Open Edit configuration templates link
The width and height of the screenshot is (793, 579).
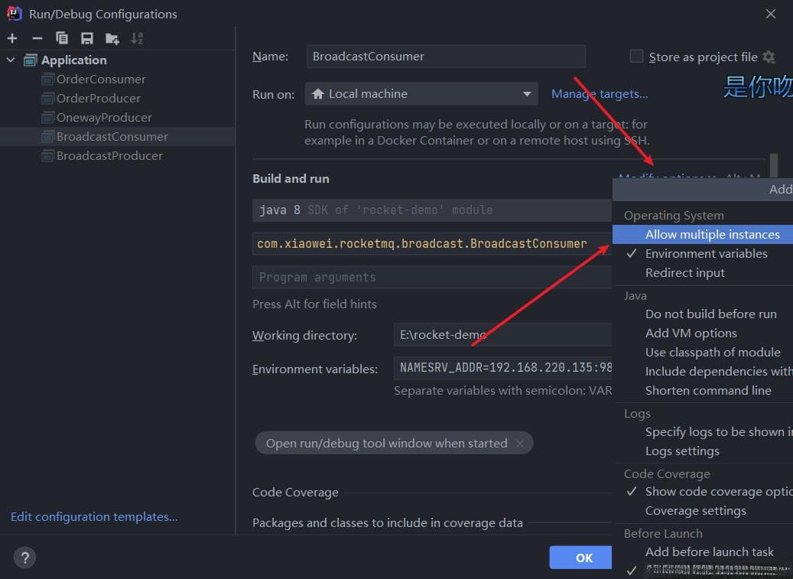(x=94, y=517)
